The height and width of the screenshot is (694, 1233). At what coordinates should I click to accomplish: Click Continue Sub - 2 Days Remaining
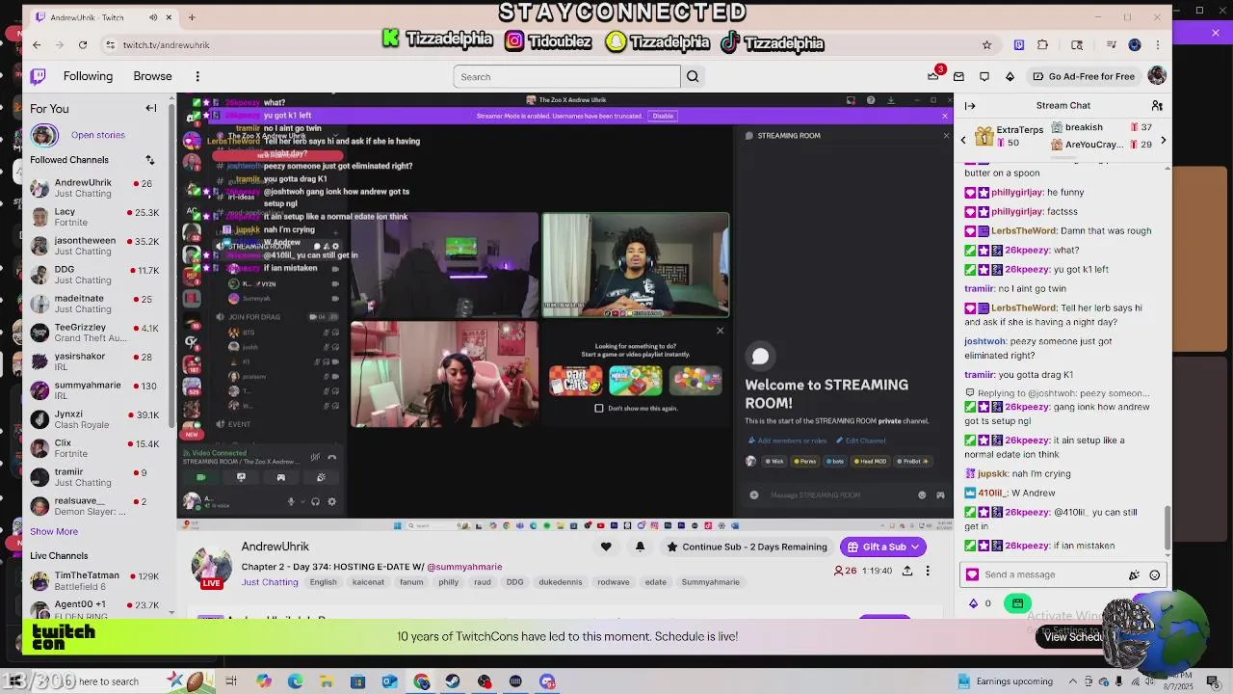747,547
